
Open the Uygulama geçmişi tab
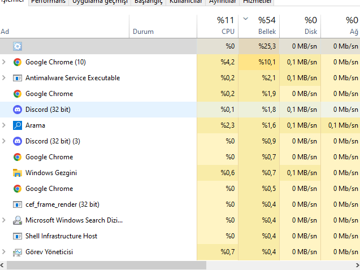(x=99, y=2)
